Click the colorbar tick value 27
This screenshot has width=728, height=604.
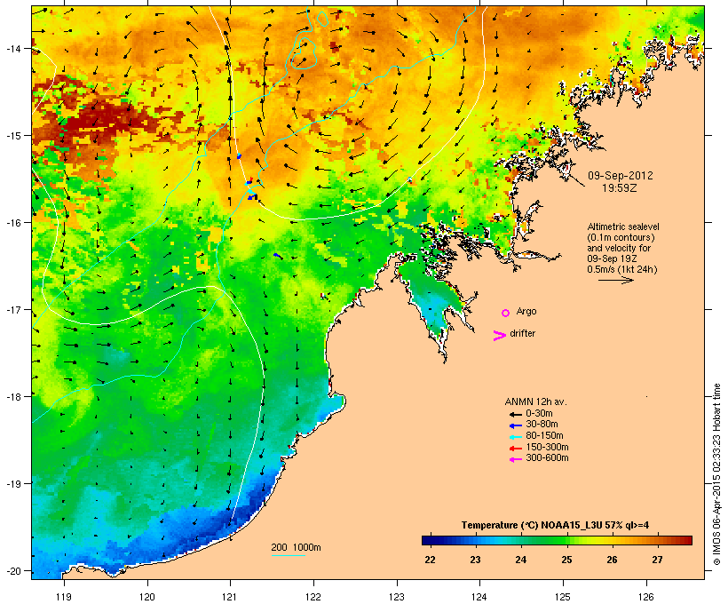point(658,560)
